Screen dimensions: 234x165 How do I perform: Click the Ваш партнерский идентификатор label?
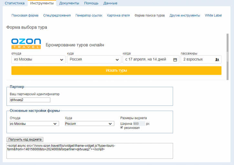point(35,94)
